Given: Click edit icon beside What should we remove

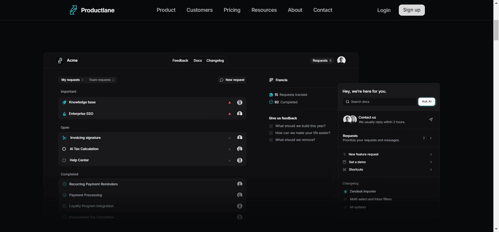Looking at the screenshot, I should 271,140.
